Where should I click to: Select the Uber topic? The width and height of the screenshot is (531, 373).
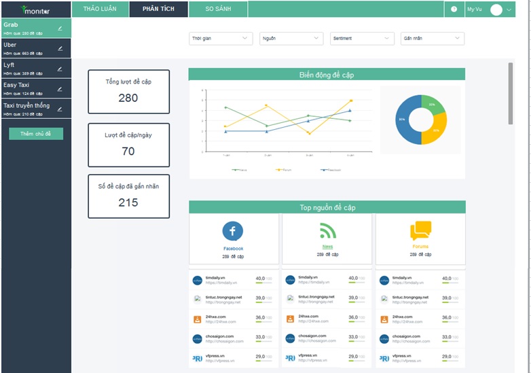pyautogui.click(x=36, y=48)
